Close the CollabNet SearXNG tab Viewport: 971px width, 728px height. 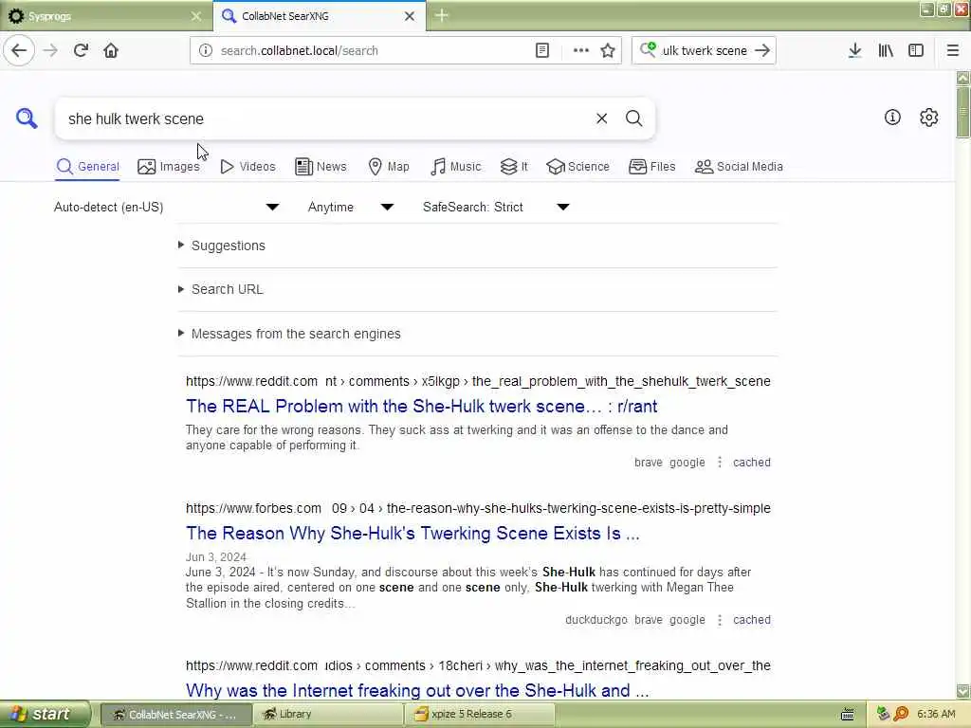[410, 16]
